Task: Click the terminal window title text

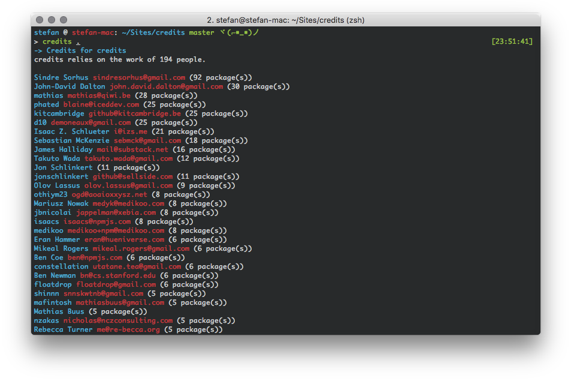Action: pos(286,20)
